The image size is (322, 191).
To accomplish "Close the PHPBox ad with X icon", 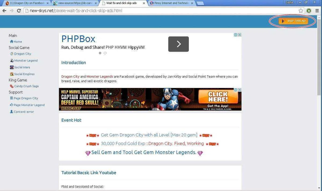I will [x=240, y=35].
